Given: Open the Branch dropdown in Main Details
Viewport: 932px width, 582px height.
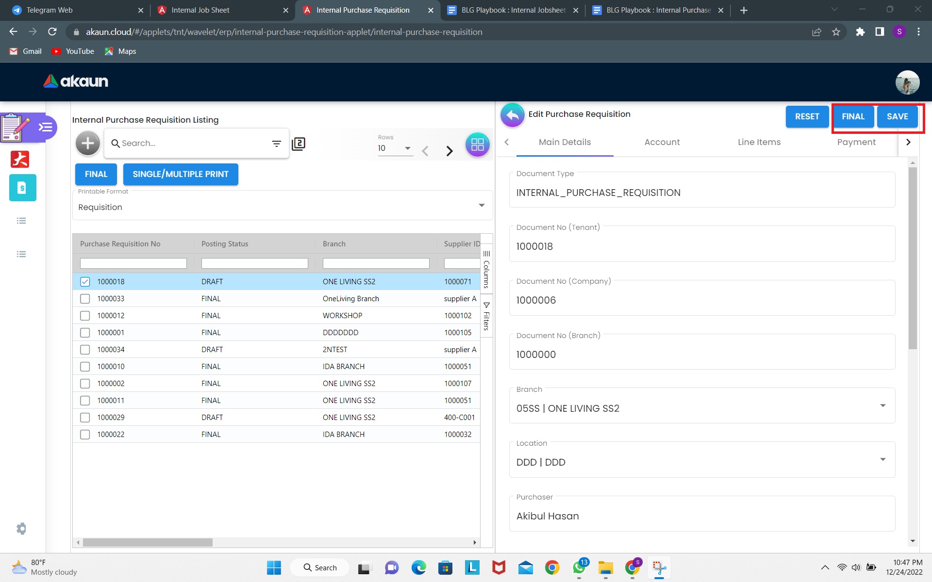Looking at the screenshot, I should pyautogui.click(x=882, y=406).
